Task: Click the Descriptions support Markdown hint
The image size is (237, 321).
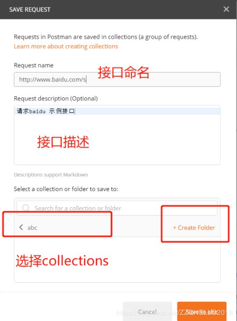Action: pos(51,175)
